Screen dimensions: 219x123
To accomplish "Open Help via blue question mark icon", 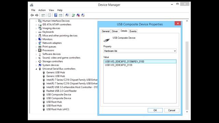I will 56,15.
